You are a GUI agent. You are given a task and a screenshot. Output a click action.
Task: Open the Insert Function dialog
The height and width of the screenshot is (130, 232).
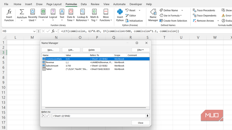tap(9, 15)
